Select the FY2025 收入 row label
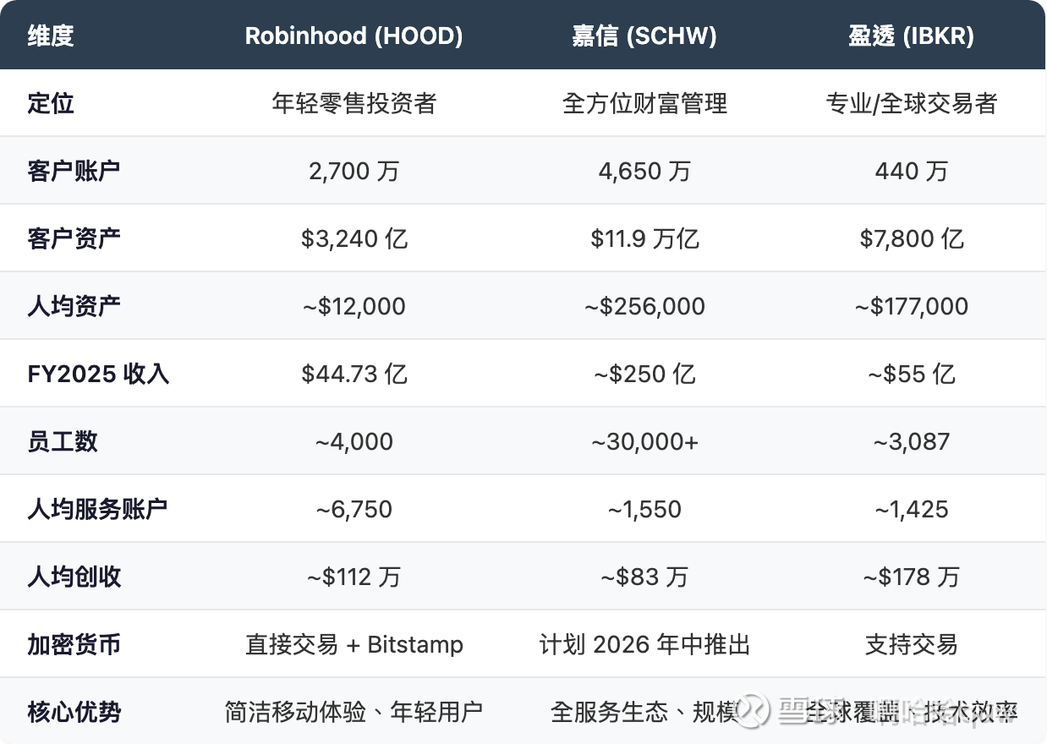1047x744 pixels. (x=98, y=374)
